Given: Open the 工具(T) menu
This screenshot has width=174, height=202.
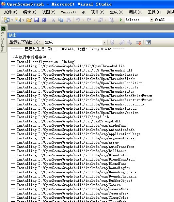Looking at the screenshot, I should coord(154,12).
